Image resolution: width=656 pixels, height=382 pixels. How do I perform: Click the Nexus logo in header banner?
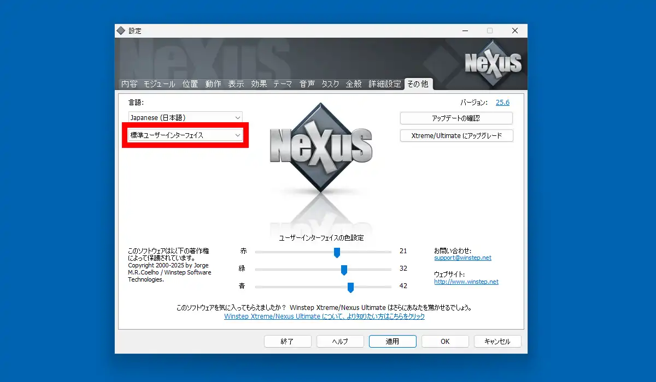click(493, 63)
